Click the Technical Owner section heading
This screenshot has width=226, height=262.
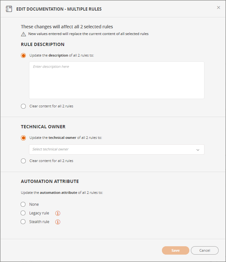pos(43,127)
